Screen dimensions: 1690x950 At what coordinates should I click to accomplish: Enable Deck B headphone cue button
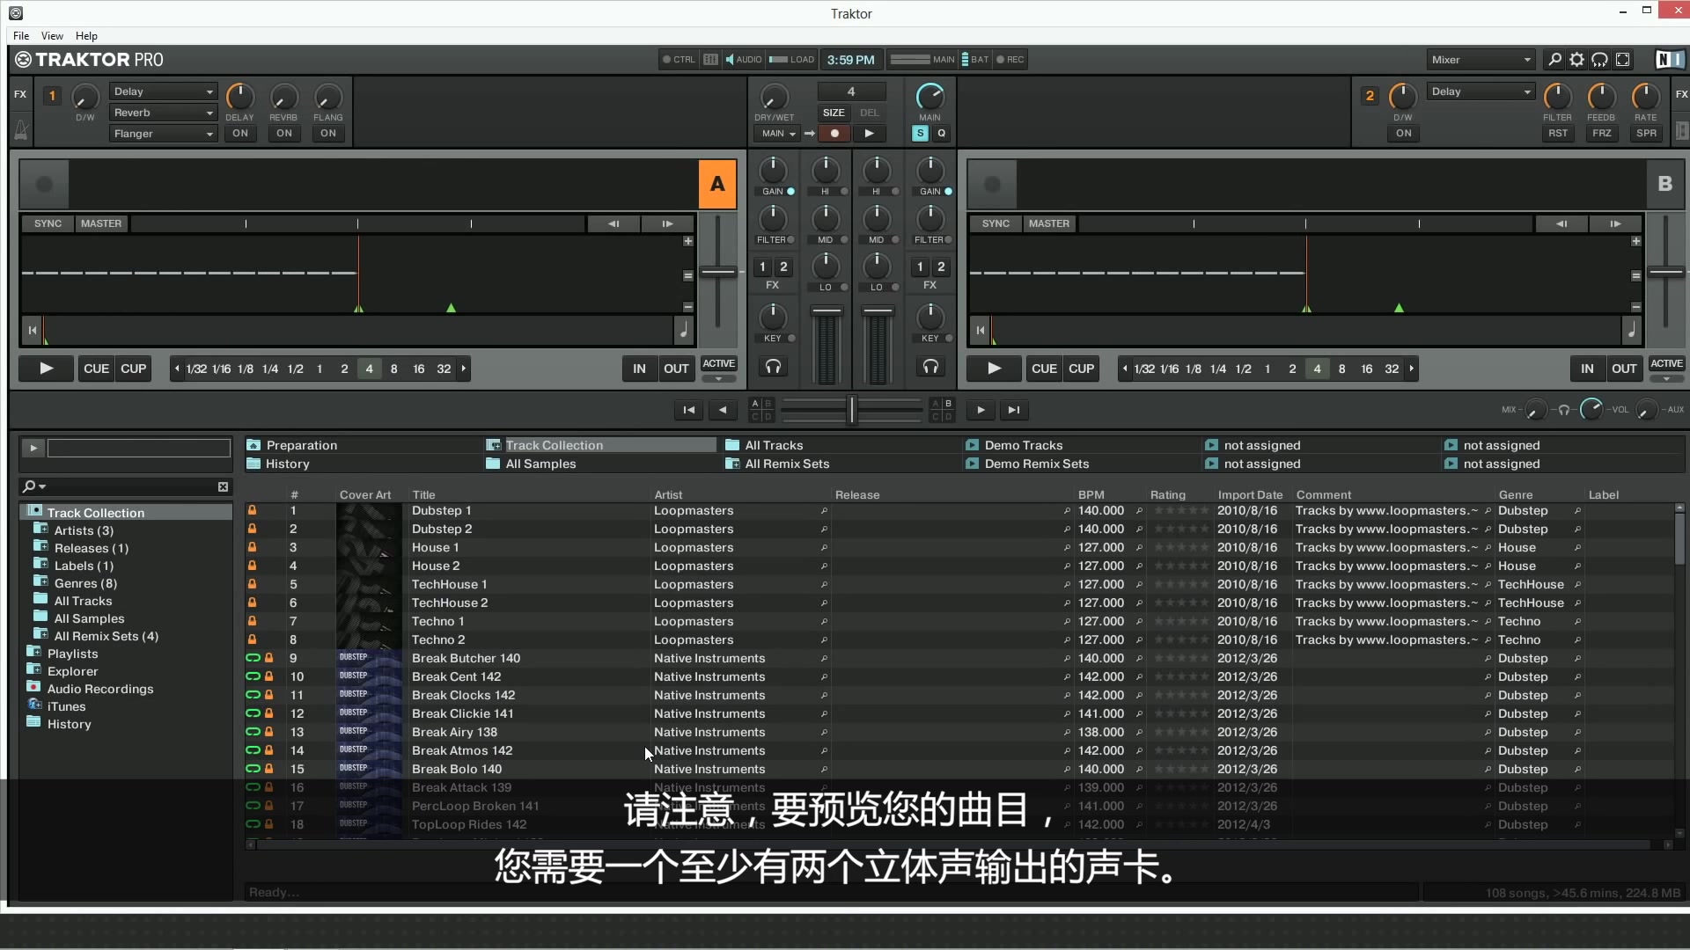930,367
